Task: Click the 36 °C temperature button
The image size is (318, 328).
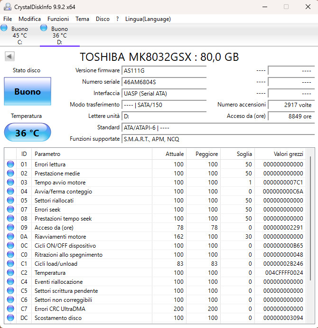Action: point(28,133)
